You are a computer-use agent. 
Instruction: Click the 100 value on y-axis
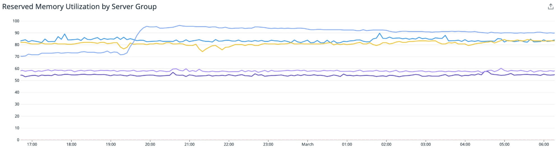click(16, 21)
